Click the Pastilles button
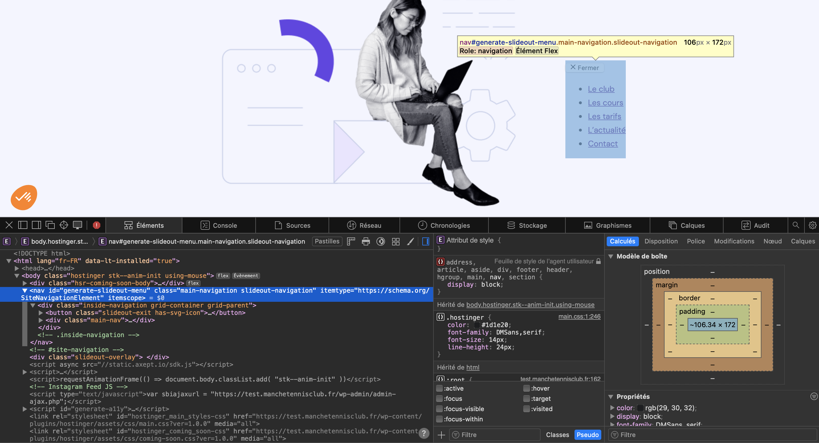Viewport: 819px width, 443px height. click(x=327, y=241)
